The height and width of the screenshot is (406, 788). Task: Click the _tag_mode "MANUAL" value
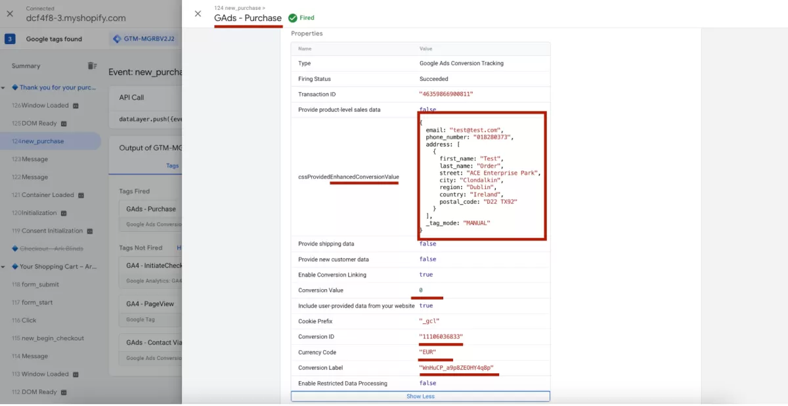pos(477,223)
